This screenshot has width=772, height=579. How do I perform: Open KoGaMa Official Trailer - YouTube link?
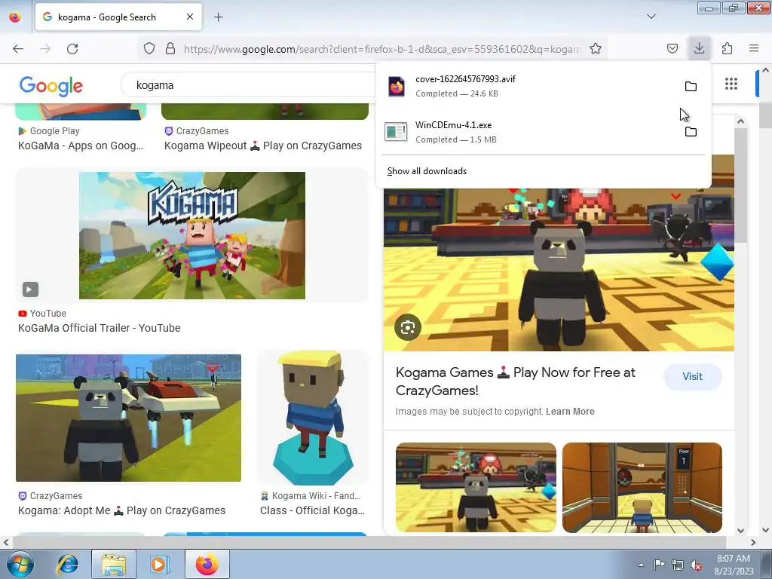[x=99, y=328]
